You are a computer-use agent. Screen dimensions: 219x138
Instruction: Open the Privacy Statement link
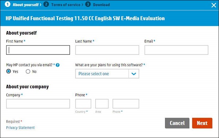20,128
